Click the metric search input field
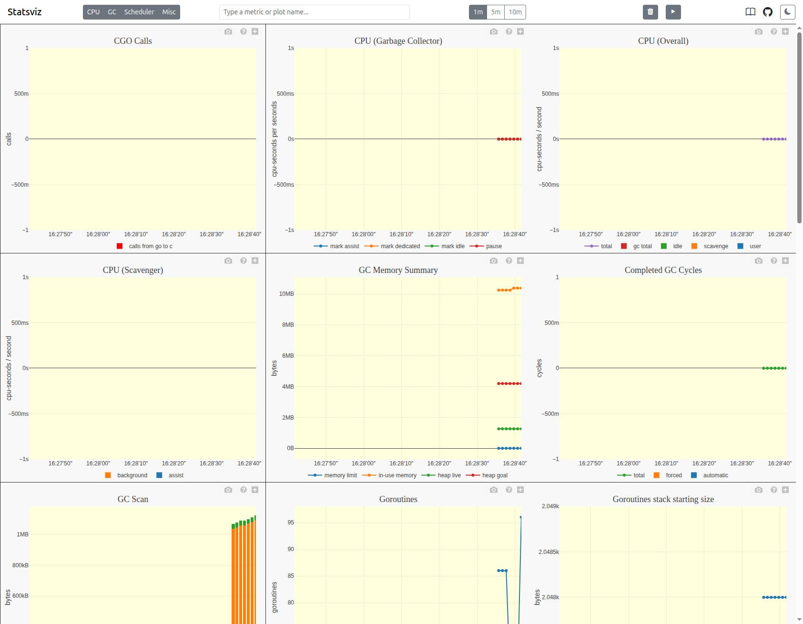The width and height of the screenshot is (803, 624). (314, 12)
